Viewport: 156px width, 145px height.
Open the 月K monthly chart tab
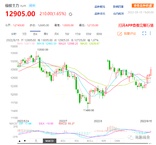point(57,34)
